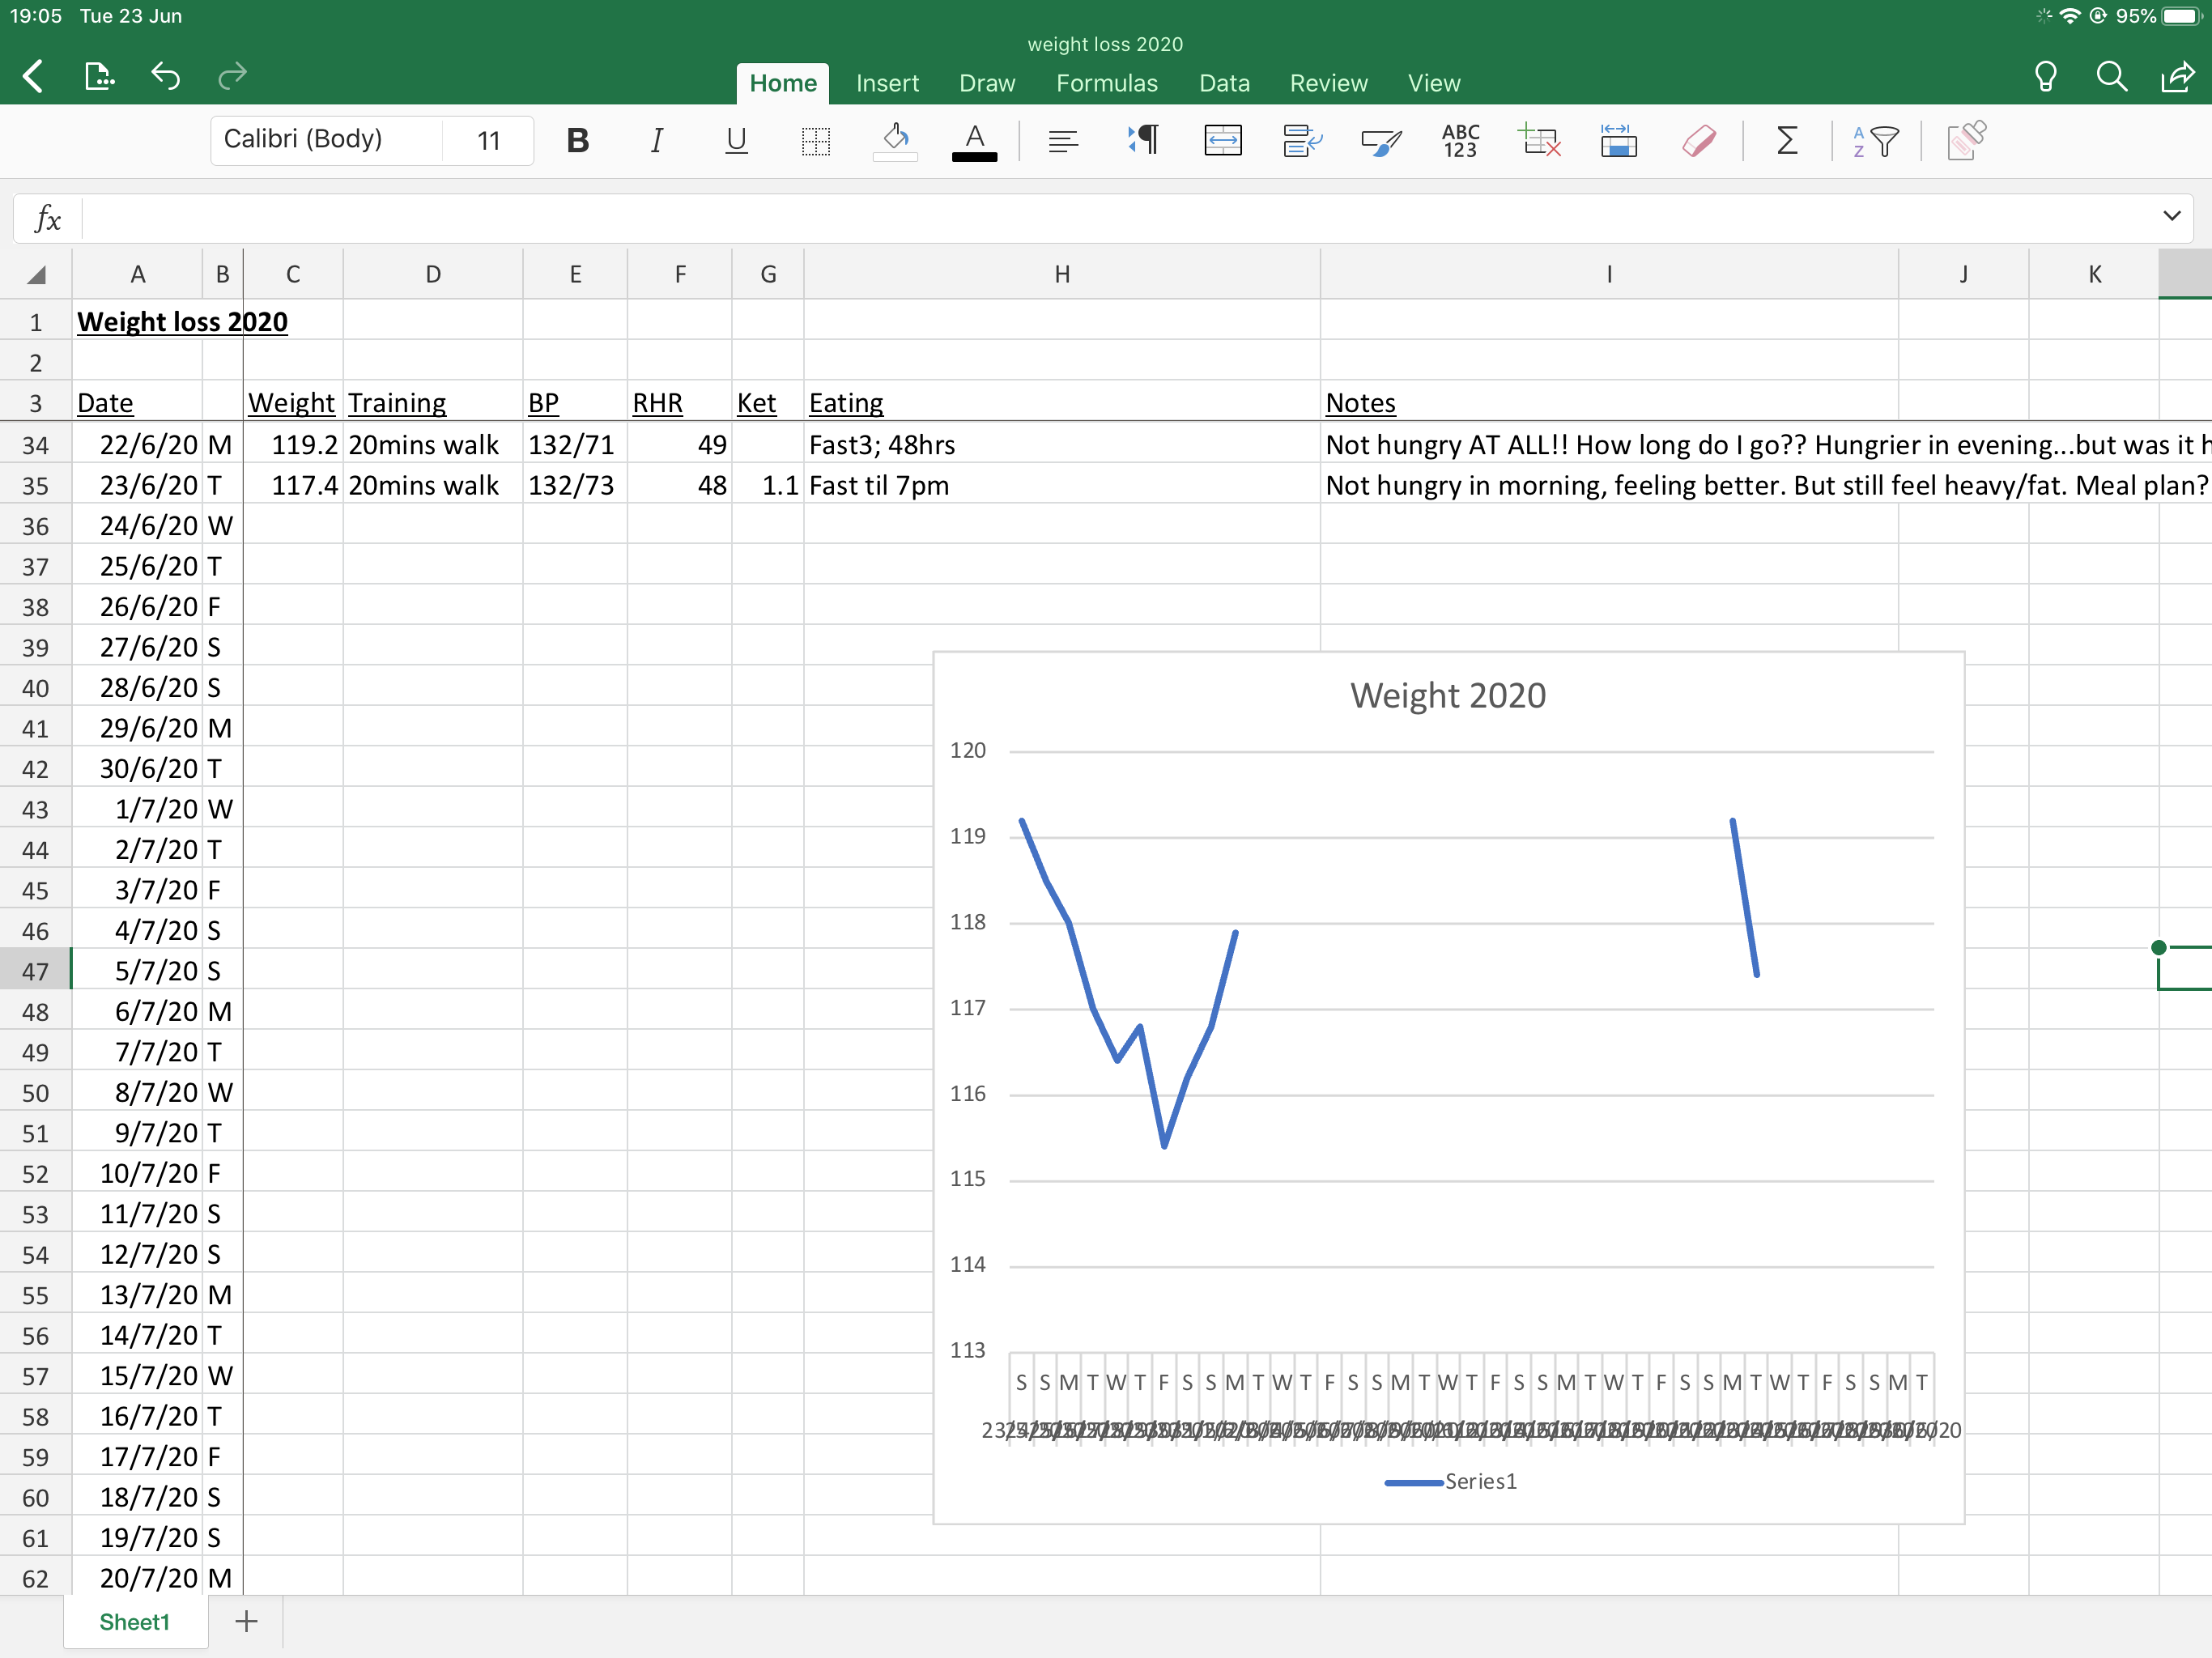Image resolution: width=2212 pixels, height=1658 pixels.
Task: Select the 'Fast til 7pm' cell
Action: [x=1062, y=485]
